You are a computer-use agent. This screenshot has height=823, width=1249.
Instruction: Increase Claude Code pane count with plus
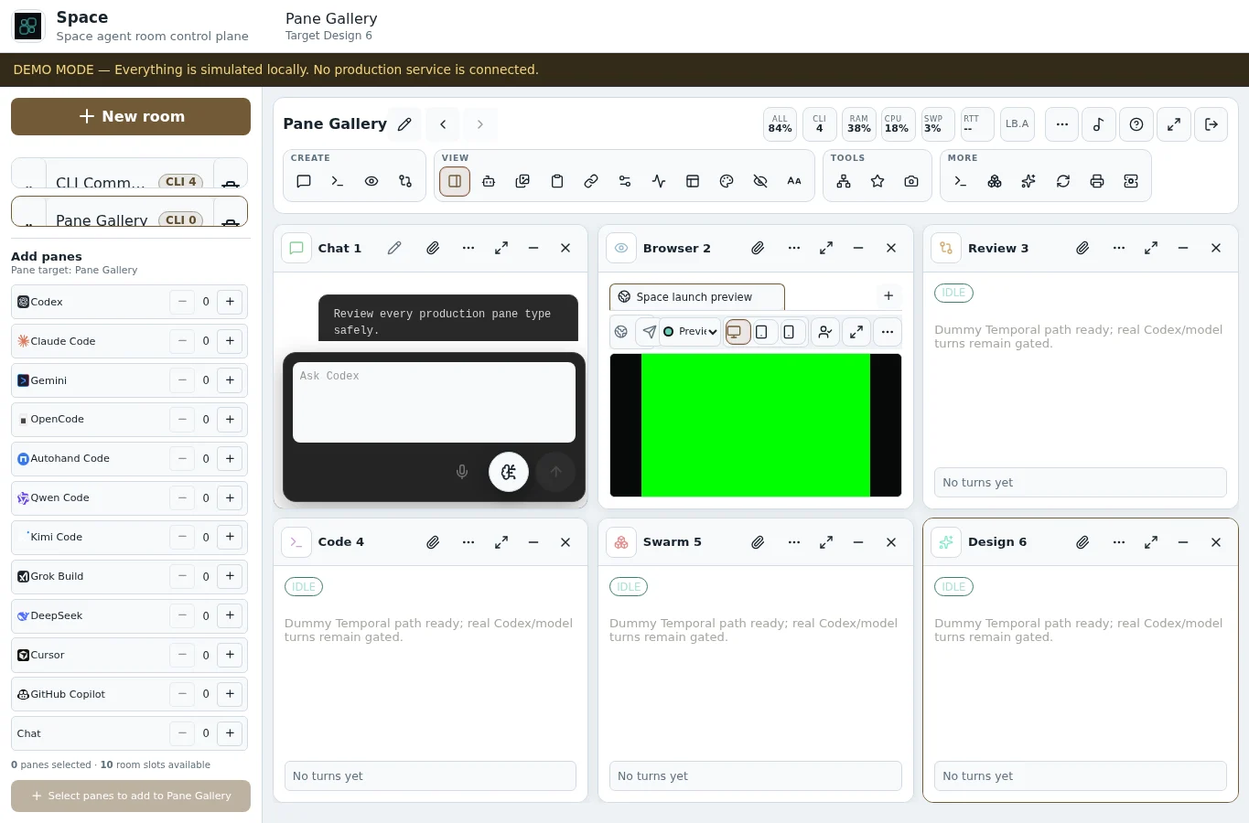pyautogui.click(x=231, y=340)
